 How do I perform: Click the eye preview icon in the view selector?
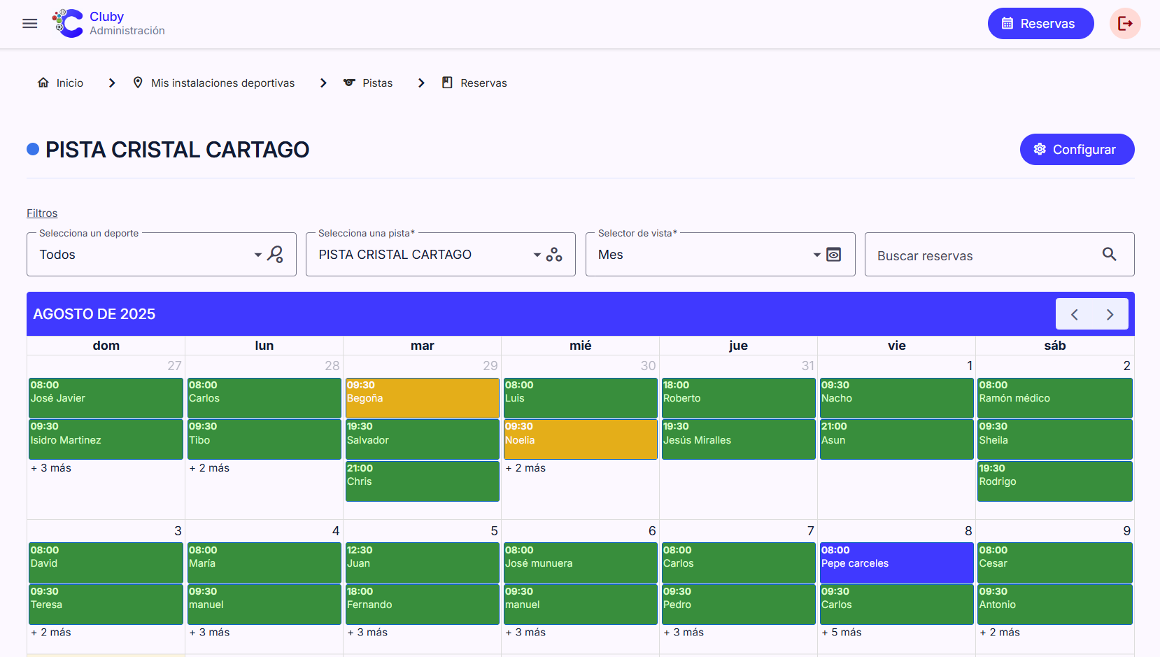pos(833,255)
